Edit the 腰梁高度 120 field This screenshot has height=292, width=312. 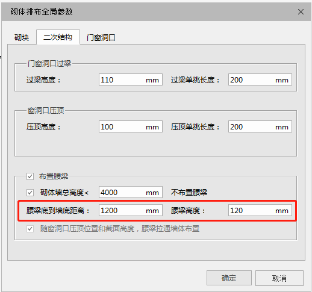(260, 210)
